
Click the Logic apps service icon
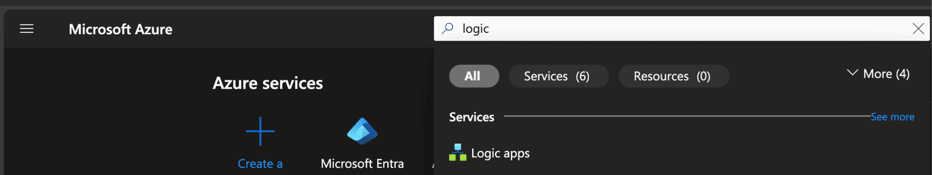tap(457, 152)
